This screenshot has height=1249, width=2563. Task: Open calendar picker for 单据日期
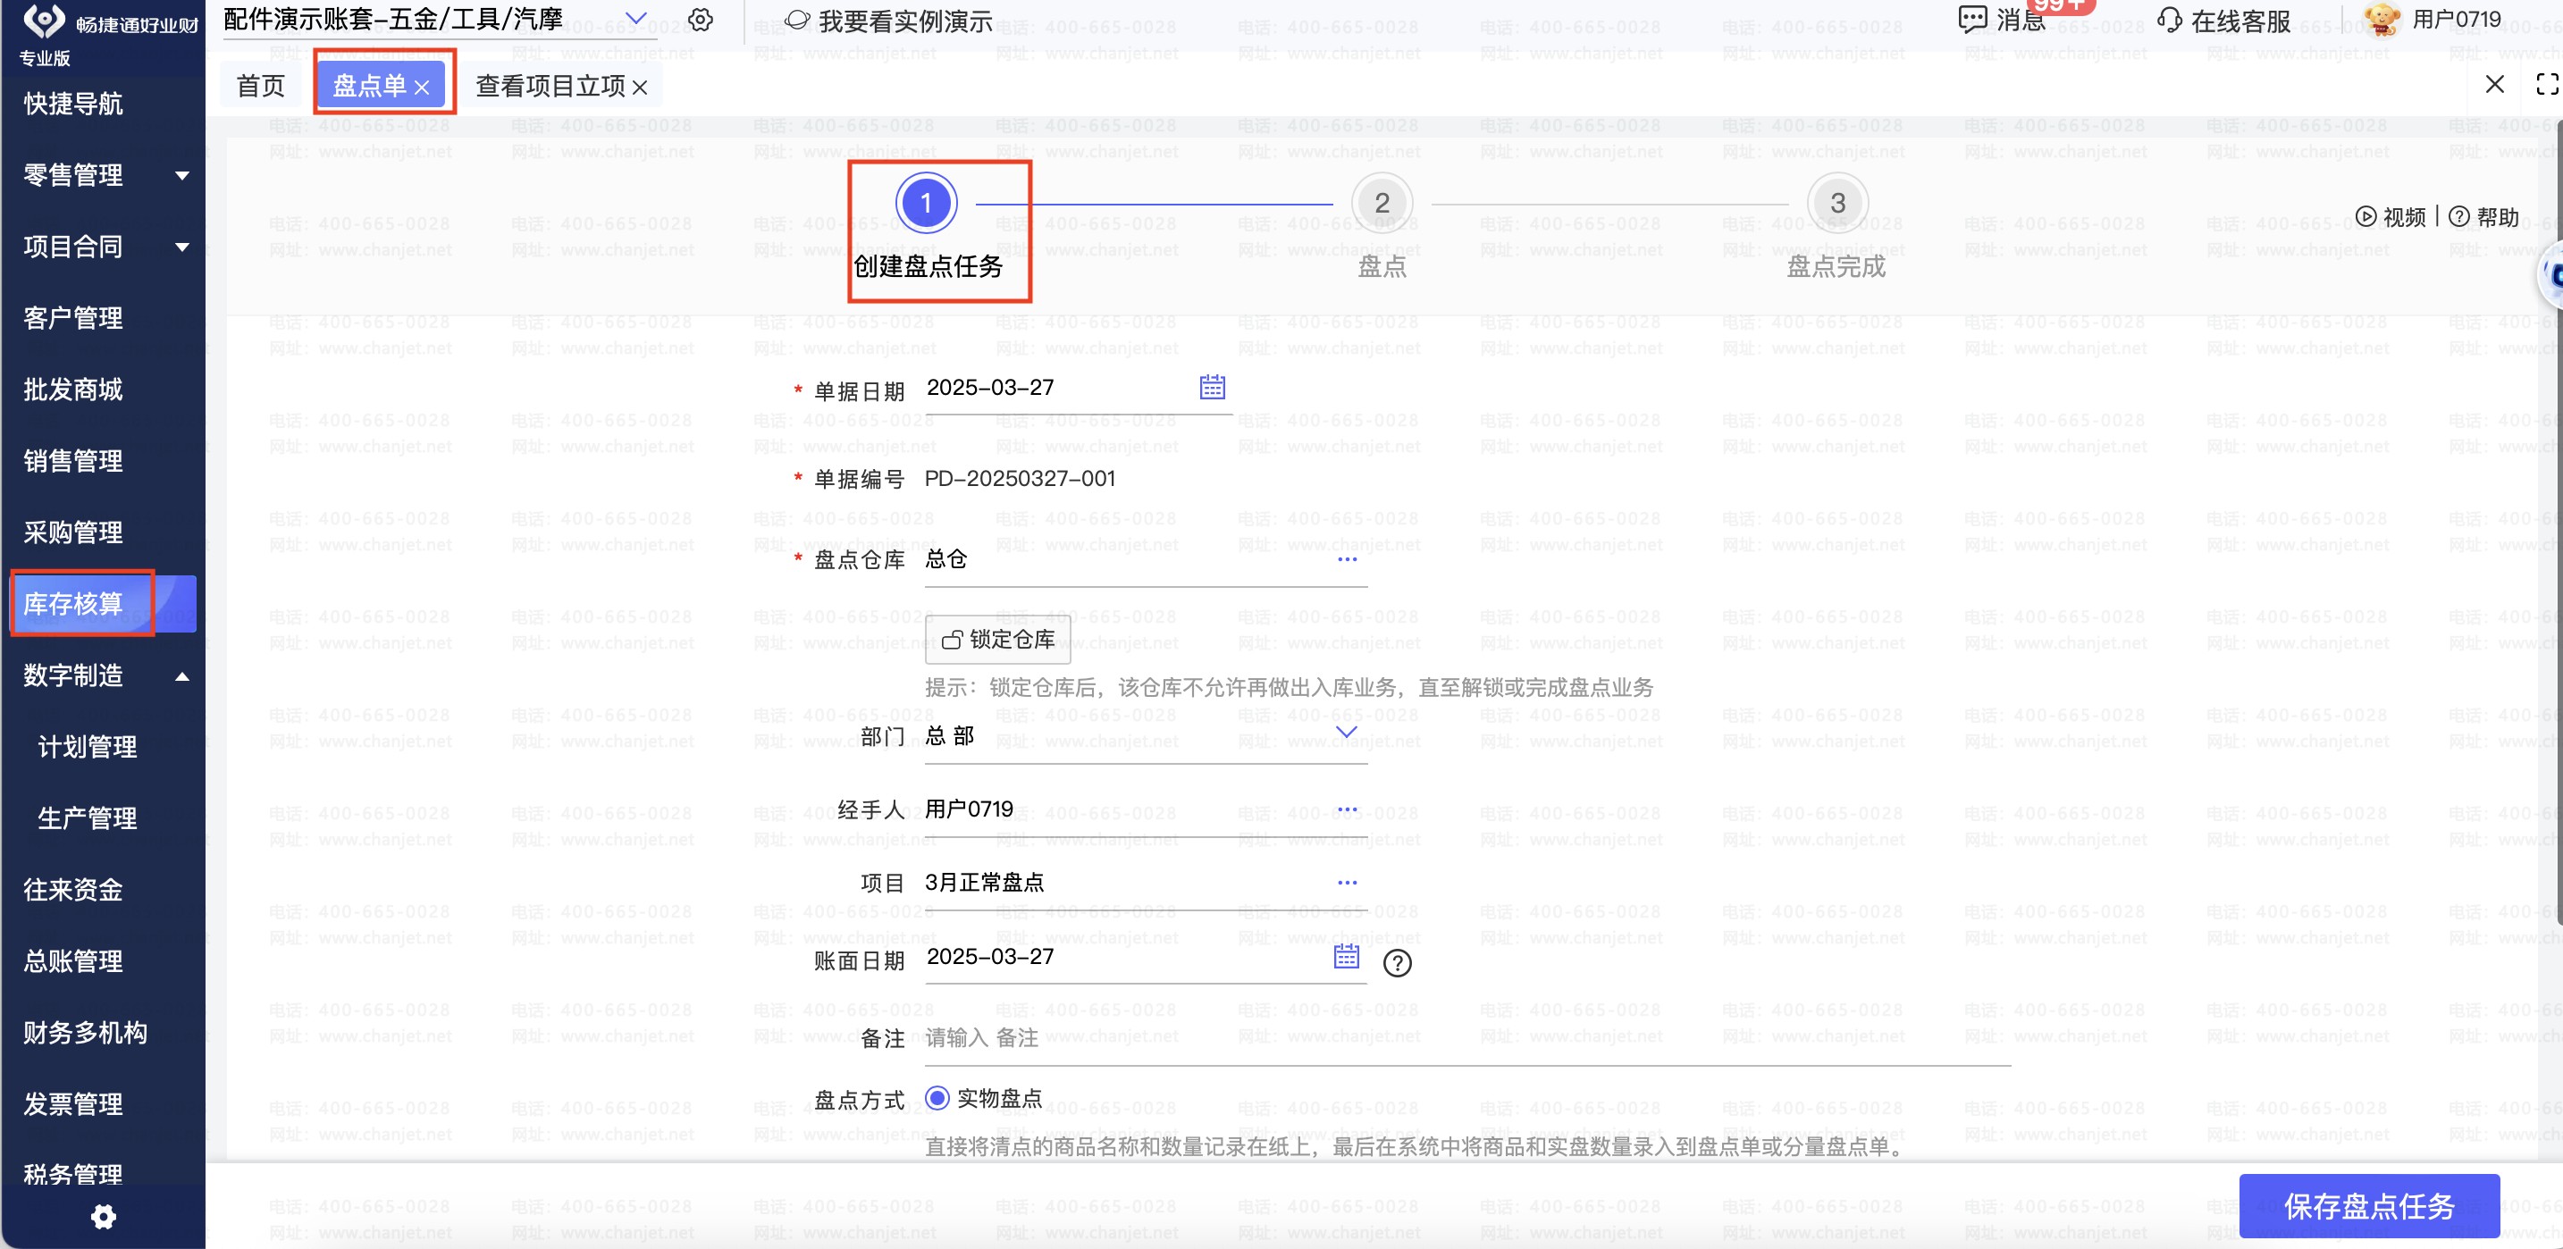point(1211,387)
